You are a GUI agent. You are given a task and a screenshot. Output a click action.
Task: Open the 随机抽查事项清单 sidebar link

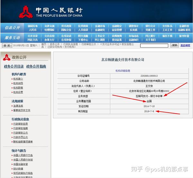[23, 142]
